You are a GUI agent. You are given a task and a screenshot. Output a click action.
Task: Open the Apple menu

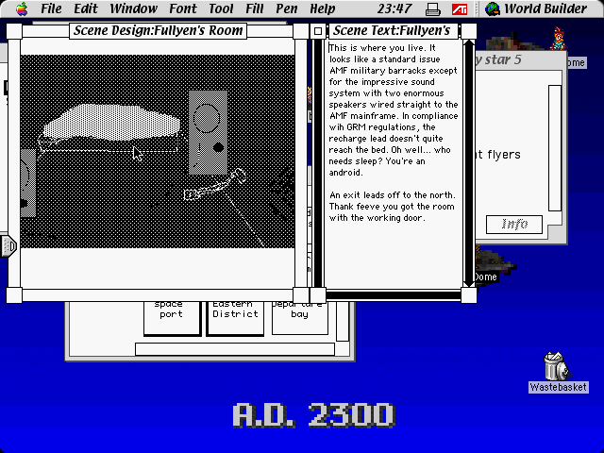click(x=22, y=8)
